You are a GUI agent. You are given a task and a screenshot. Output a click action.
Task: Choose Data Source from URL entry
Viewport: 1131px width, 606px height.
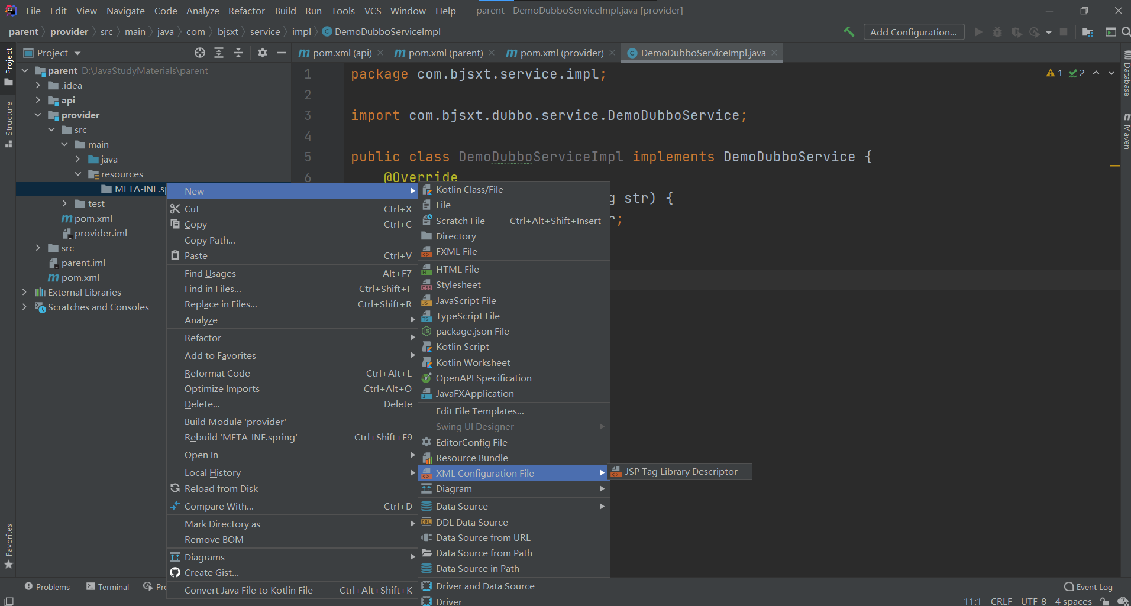(513, 537)
